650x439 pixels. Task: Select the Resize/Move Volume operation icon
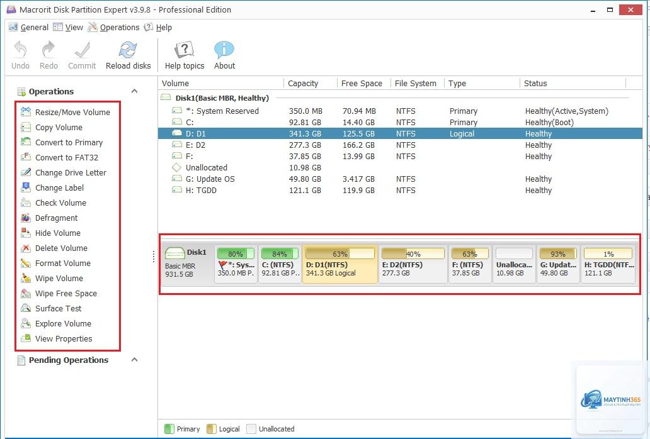[26, 112]
